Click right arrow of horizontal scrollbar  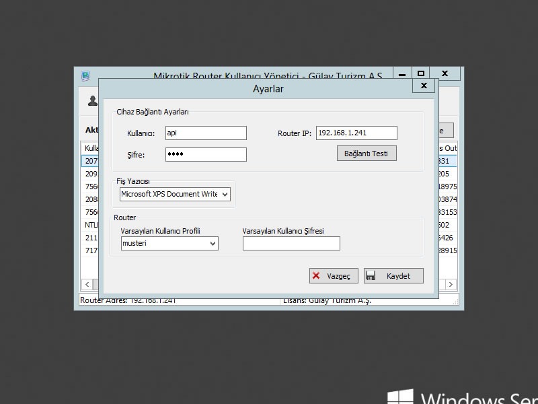pyautogui.click(x=451, y=284)
